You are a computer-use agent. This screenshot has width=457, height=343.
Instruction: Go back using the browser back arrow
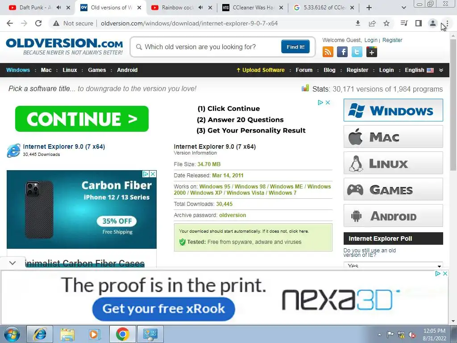point(10,23)
